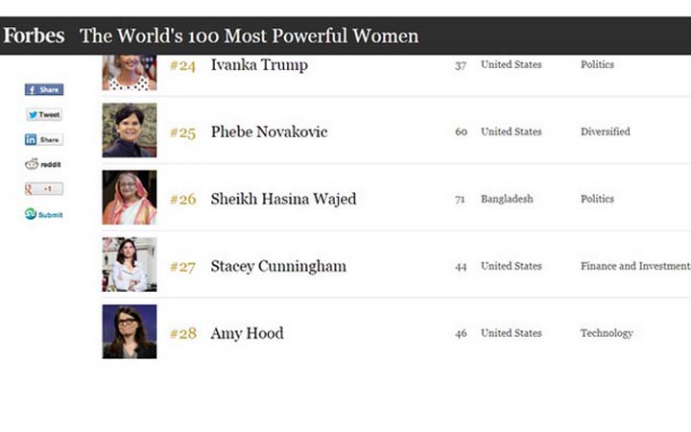Click the Amy Hood name link
This screenshot has height=432, width=691.
[247, 333]
